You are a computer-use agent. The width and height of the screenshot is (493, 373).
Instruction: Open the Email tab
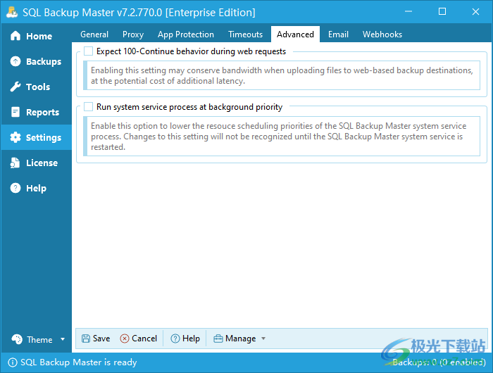pos(338,34)
